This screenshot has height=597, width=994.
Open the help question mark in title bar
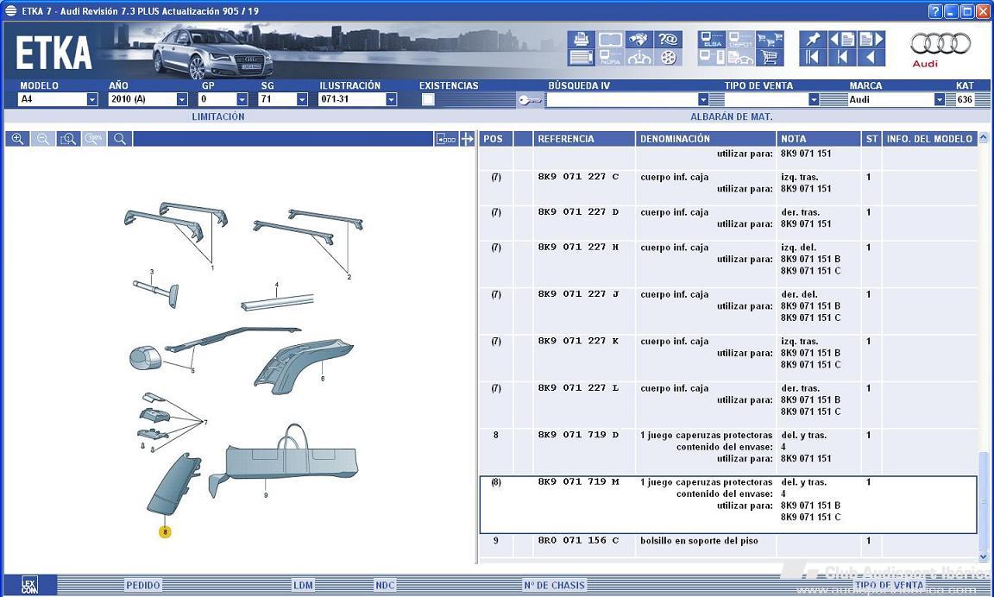click(935, 10)
